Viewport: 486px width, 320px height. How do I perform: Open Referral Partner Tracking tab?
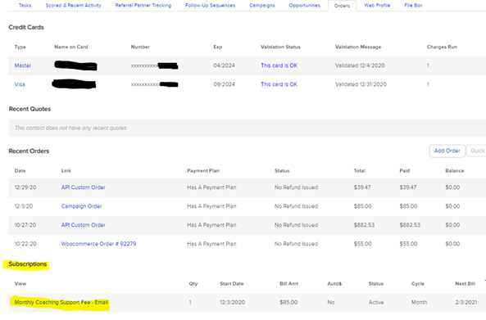[x=143, y=5]
